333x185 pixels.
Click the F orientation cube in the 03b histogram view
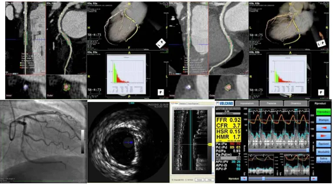pos(321,92)
